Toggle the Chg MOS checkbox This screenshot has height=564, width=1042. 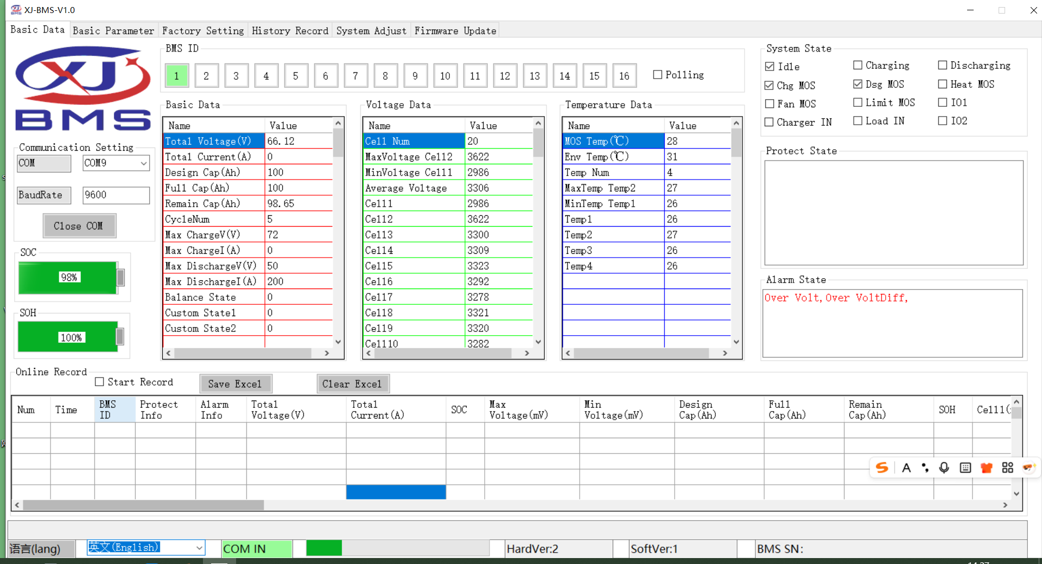pyautogui.click(x=769, y=85)
